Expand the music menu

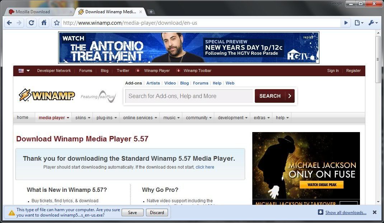(x=172, y=118)
